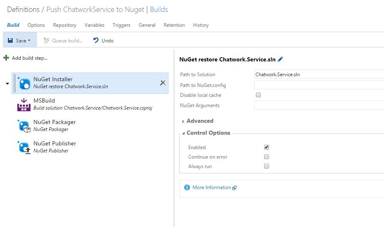Open the General tab

coord(147,25)
